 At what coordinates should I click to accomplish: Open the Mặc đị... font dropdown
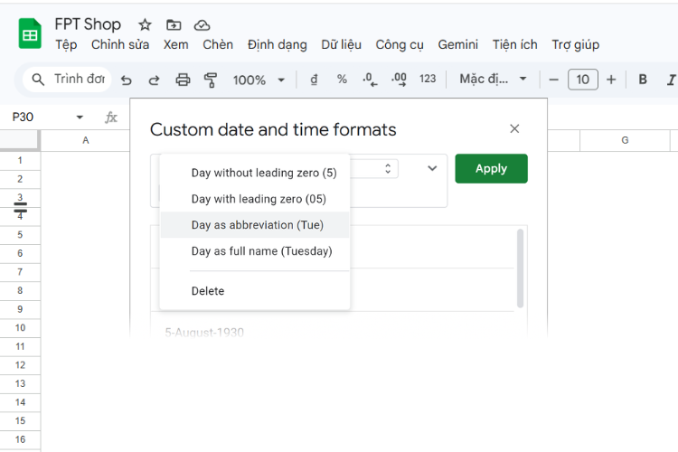click(x=493, y=80)
